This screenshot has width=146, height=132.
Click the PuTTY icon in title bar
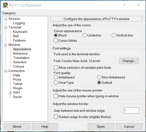(5, 5)
